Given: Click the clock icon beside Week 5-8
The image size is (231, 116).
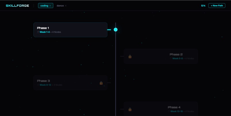Looking at the screenshot, I should point(171,58).
